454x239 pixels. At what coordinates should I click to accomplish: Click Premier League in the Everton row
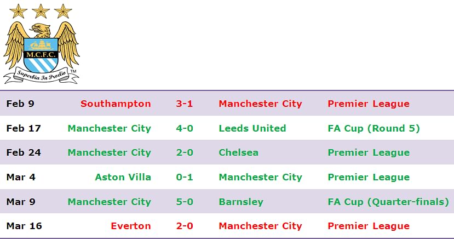pos(369,226)
